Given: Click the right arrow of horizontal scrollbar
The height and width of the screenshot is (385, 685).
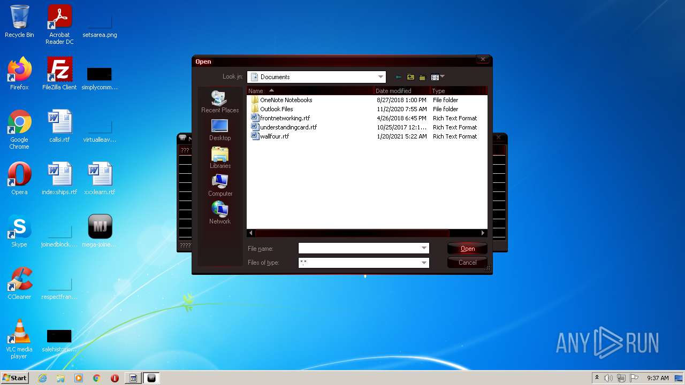Looking at the screenshot, I should (x=483, y=233).
